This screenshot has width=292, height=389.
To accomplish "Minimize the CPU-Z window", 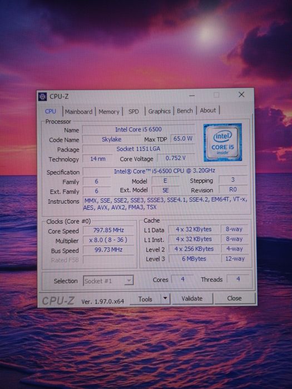I will click(x=192, y=95).
